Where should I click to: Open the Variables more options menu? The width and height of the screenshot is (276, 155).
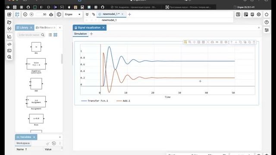60,143
